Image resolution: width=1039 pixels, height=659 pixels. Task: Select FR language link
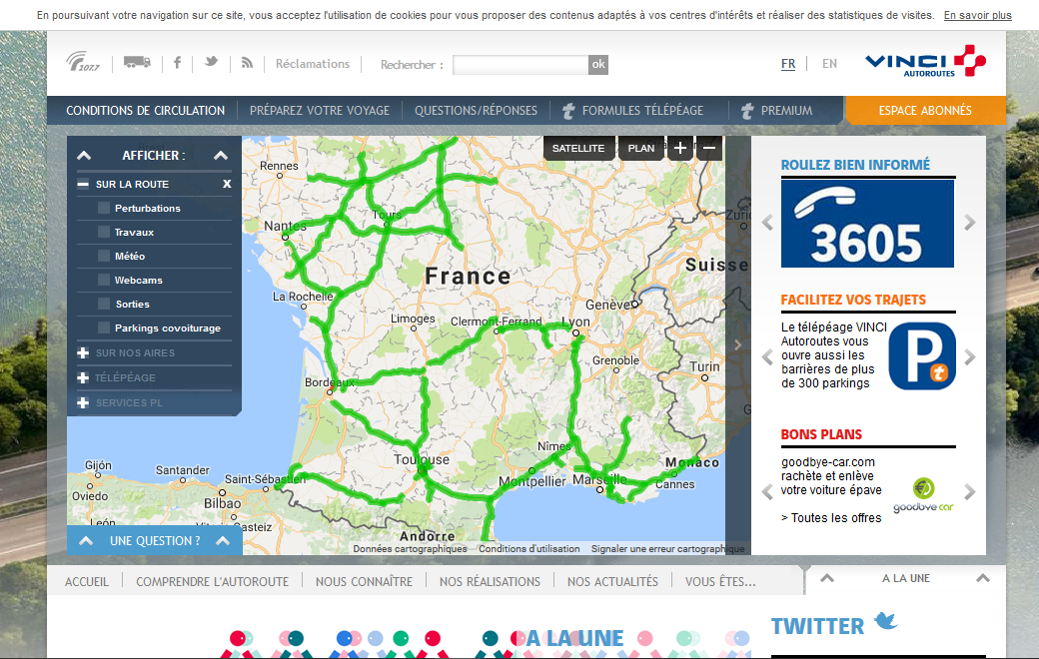coord(788,64)
